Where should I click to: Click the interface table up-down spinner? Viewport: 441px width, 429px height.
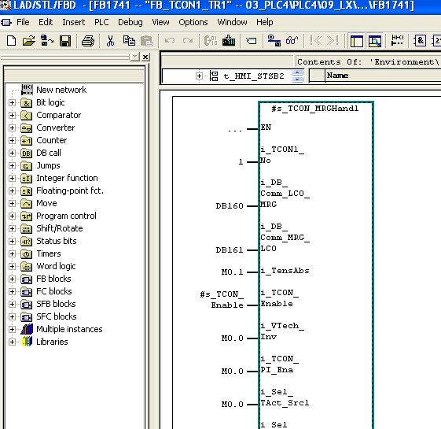tap(298, 76)
